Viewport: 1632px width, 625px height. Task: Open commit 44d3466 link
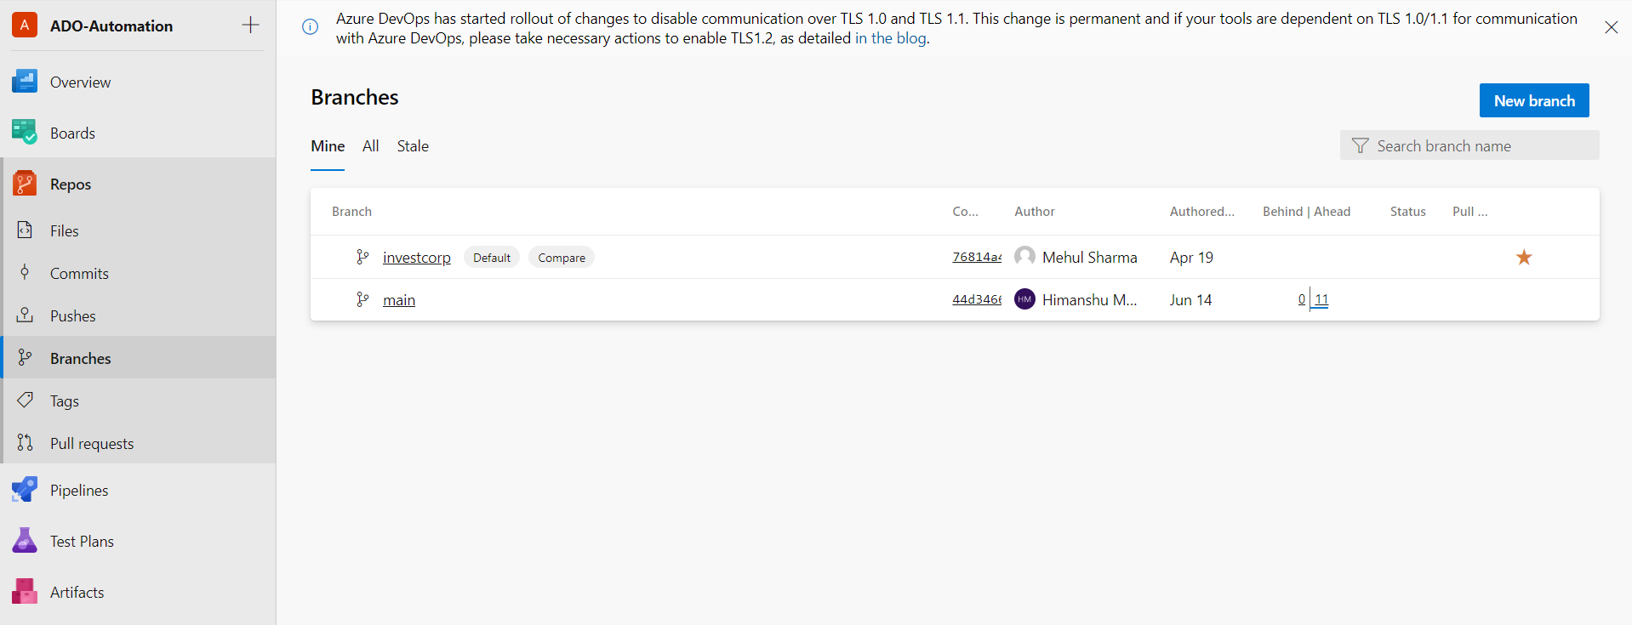pyautogui.click(x=977, y=299)
